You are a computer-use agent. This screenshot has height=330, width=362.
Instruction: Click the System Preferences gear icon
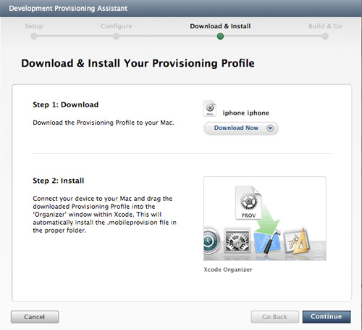(237, 241)
